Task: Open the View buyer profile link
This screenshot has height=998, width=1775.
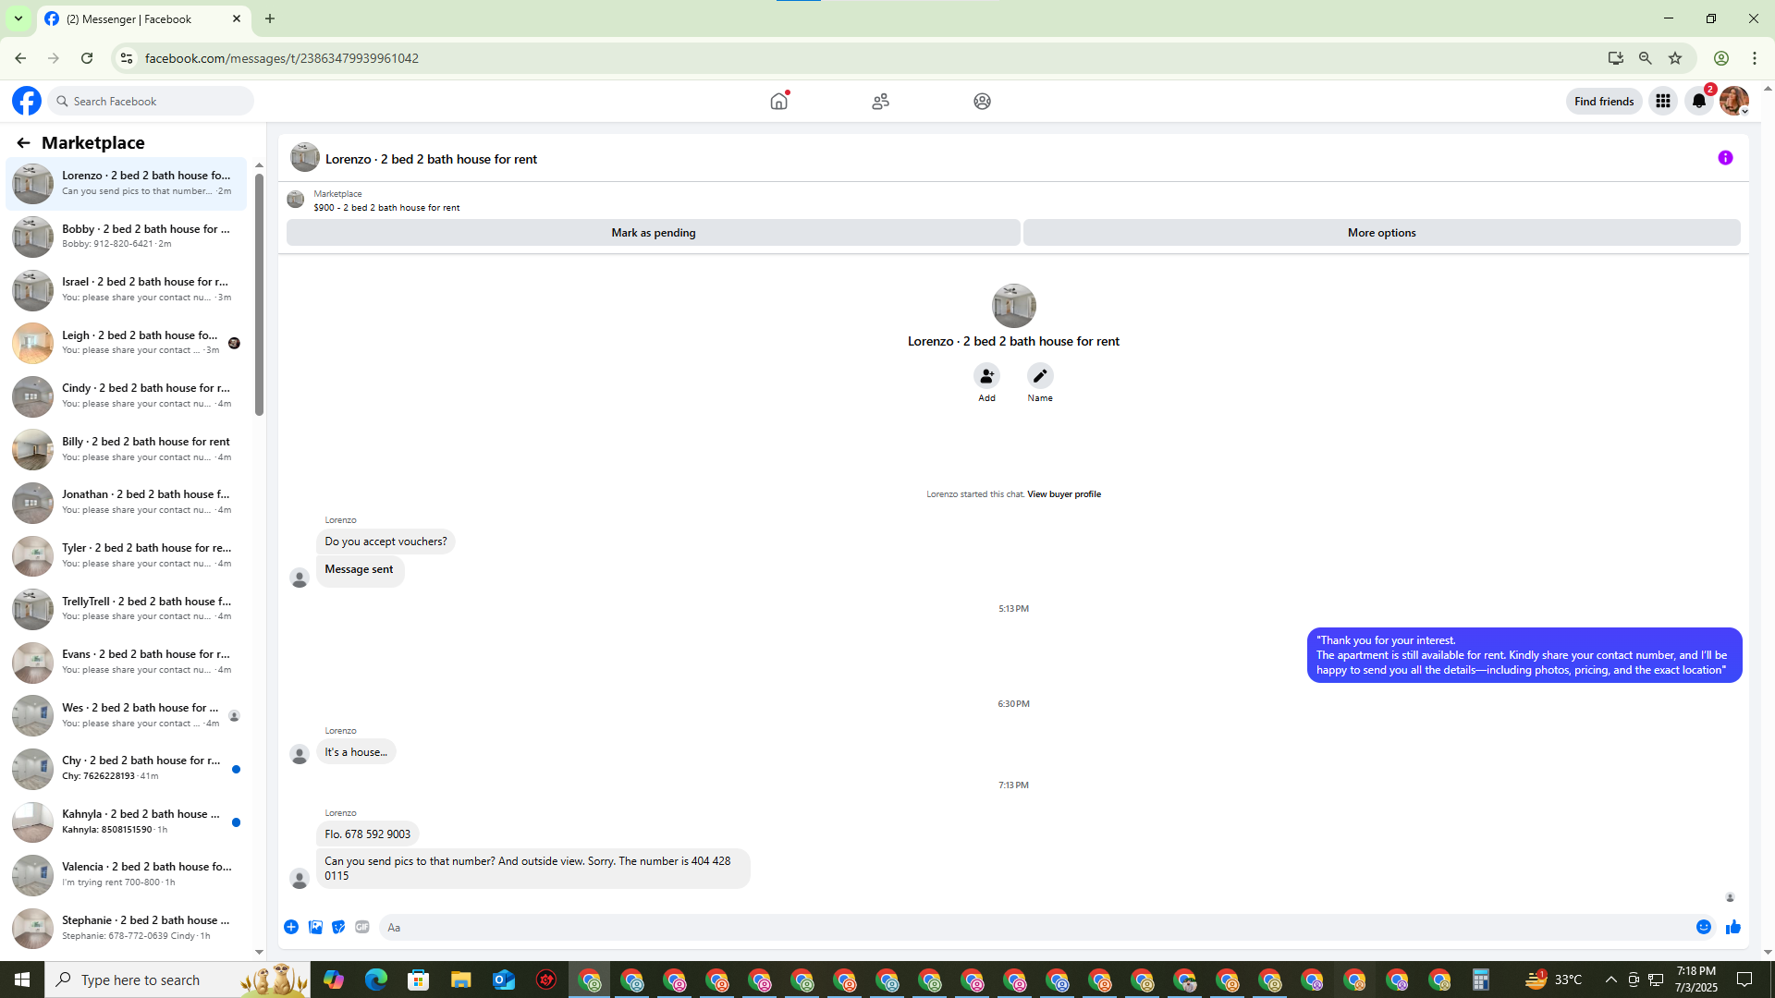Action: tap(1063, 494)
